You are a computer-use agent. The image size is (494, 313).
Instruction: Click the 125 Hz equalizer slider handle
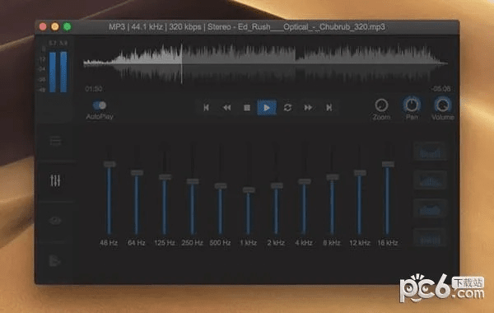tap(165, 177)
